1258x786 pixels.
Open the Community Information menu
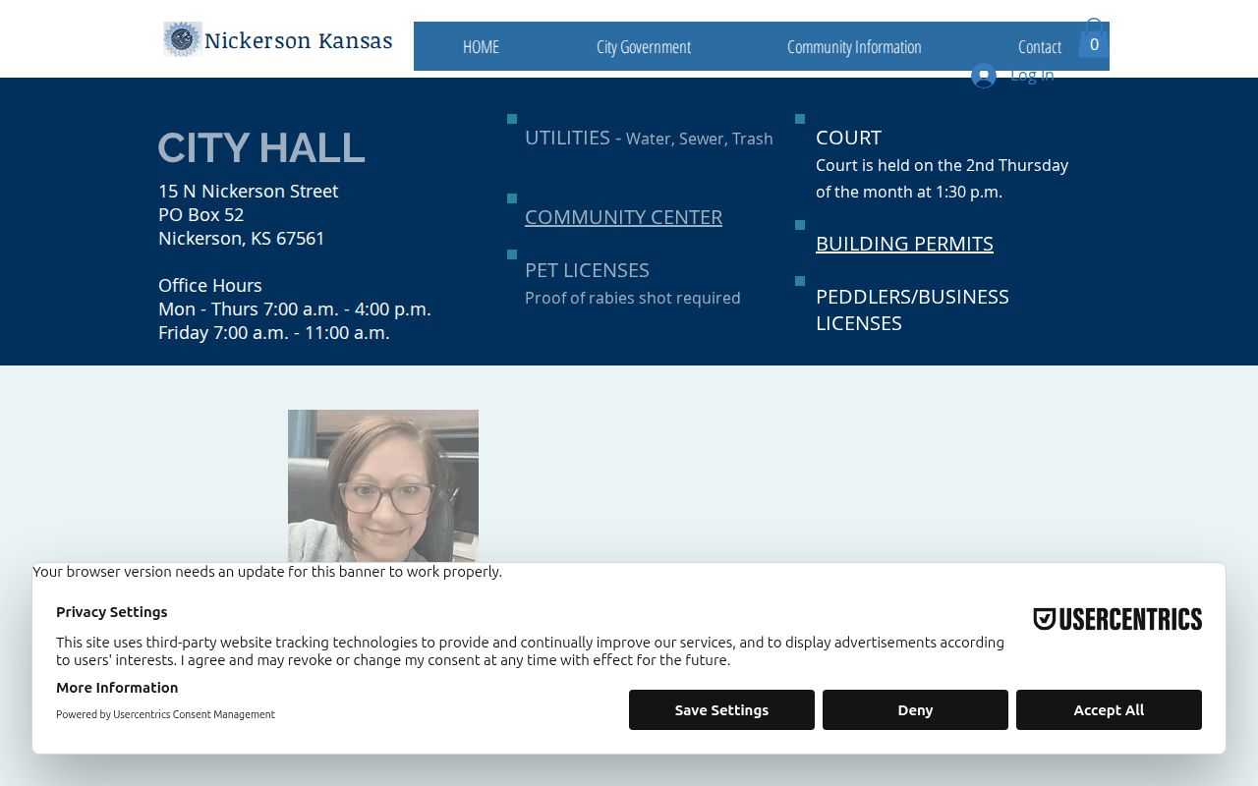[x=854, y=46]
